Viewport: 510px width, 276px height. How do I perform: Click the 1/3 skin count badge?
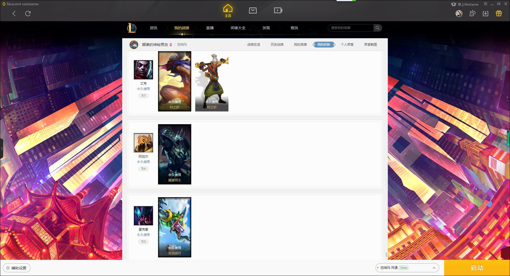143,242
